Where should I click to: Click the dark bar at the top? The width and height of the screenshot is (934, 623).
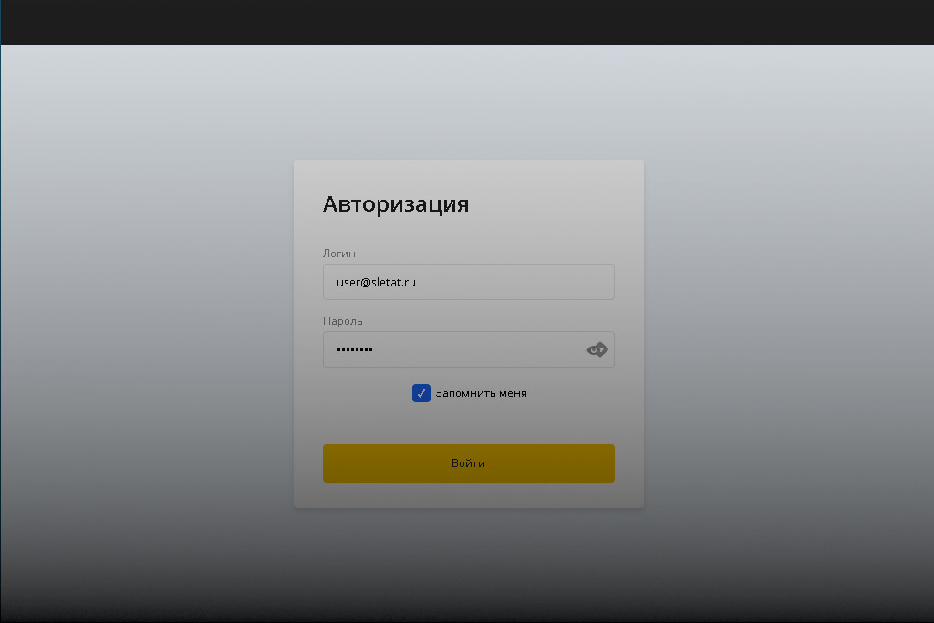click(467, 22)
